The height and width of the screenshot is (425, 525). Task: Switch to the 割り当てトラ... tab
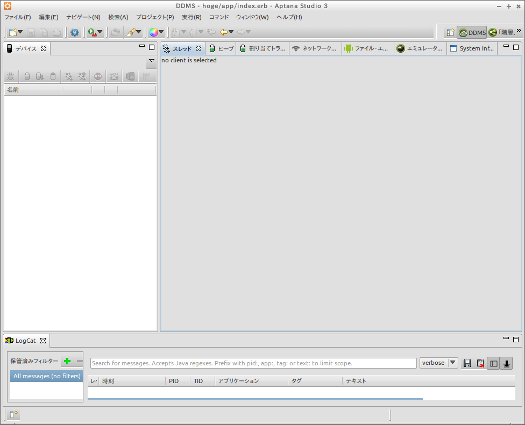pyautogui.click(x=263, y=49)
